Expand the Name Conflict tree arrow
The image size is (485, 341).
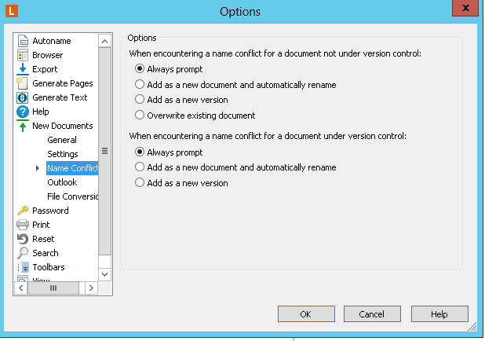tap(37, 168)
